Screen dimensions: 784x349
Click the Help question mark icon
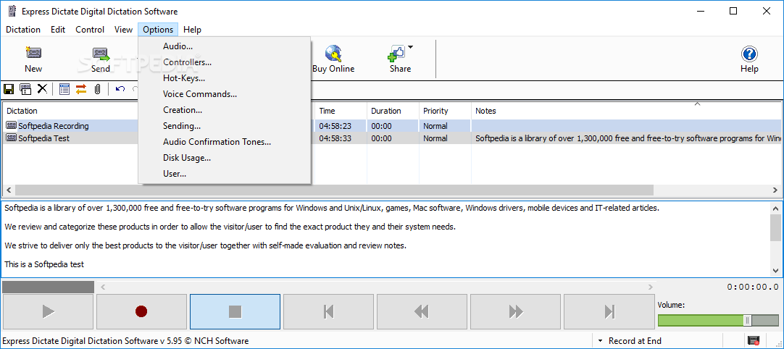(x=749, y=53)
